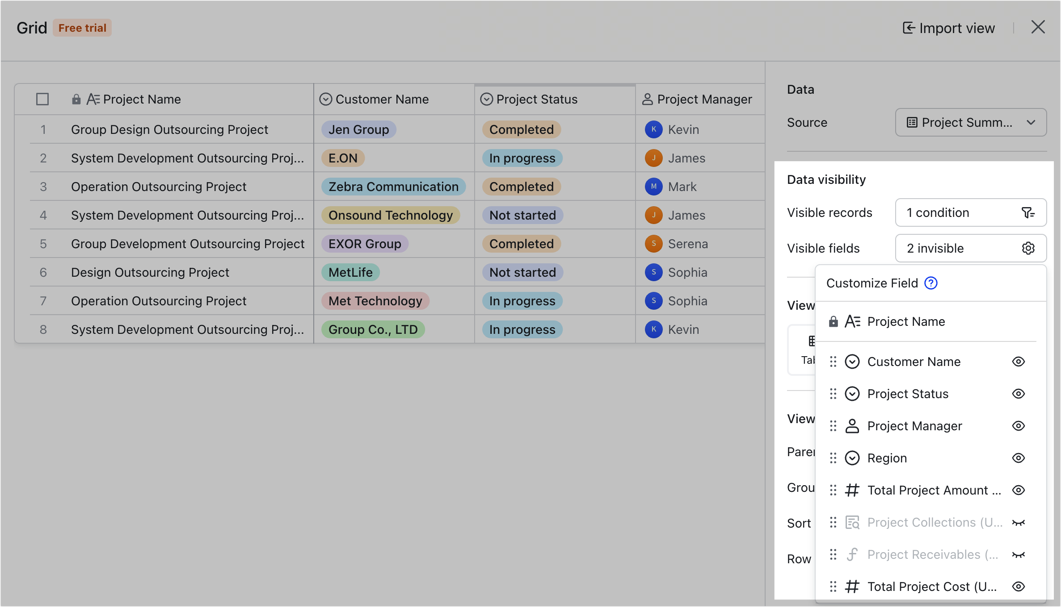Click the person icon on Project Manager field
The width and height of the screenshot is (1061, 607).
[x=852, y=426]
